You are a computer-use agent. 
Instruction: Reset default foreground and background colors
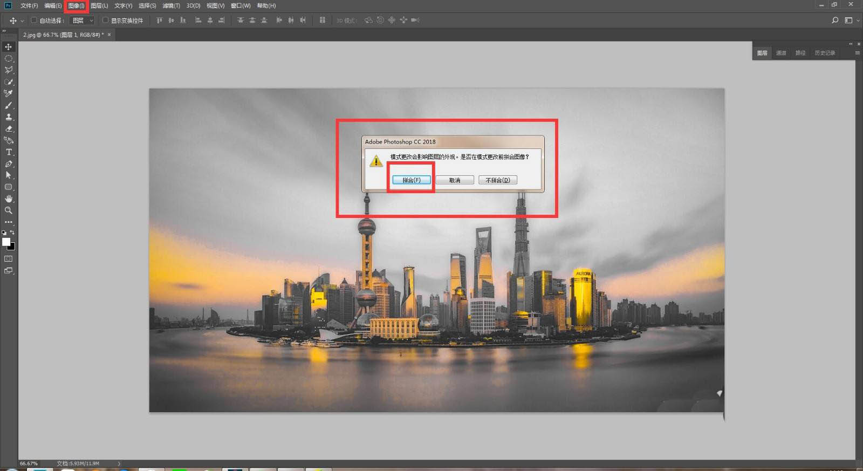click(x=4, y=233)
